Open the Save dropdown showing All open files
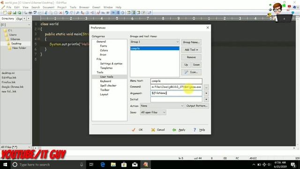This screenshot has height=169, width=300. pyautogui.click(x=153, y=112)
